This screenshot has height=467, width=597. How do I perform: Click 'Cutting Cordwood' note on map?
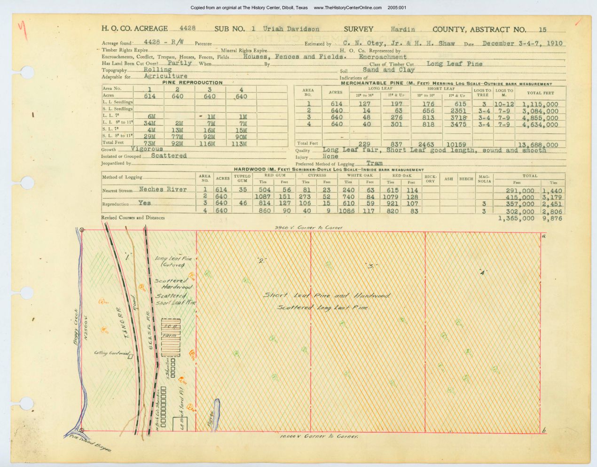pyautogui.click(x=111, y=353)
